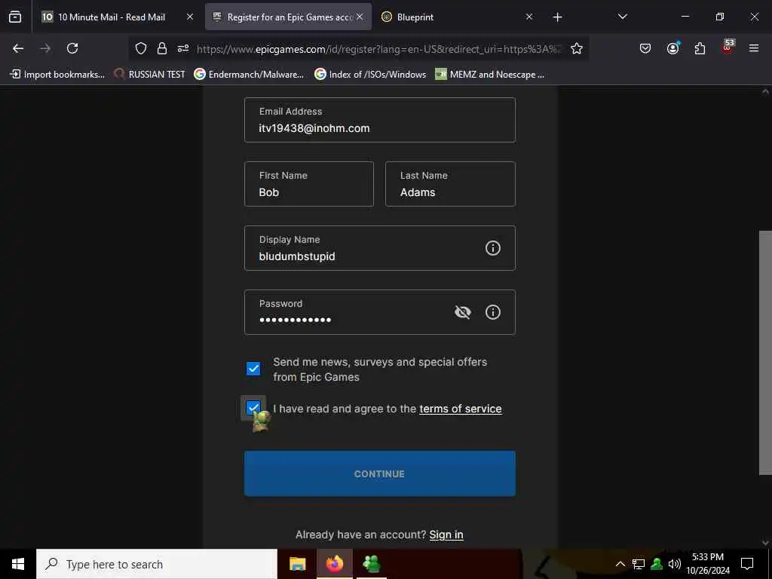The image size is (772, 579).
Task: Open Import bookmarks... bookmark item
Action: tap(57, 75)
